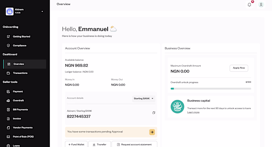Open the Transactions menu item
This screenshot has height=147, width=272.
coord(20,73)
